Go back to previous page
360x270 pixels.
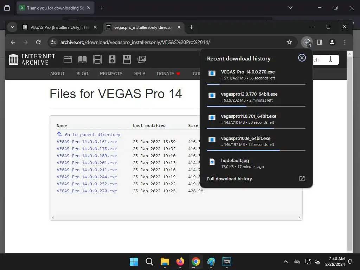[13, 42]
